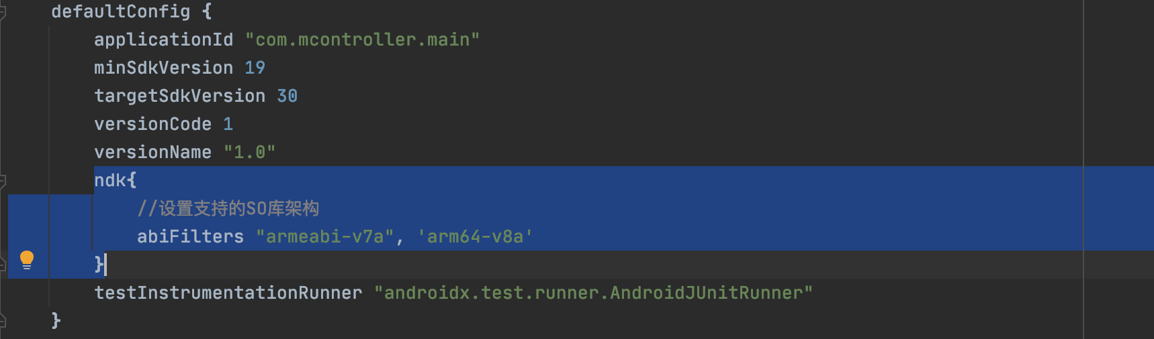Click the ndk keyword
The image size is (1154, 339).
click(109, 180)
